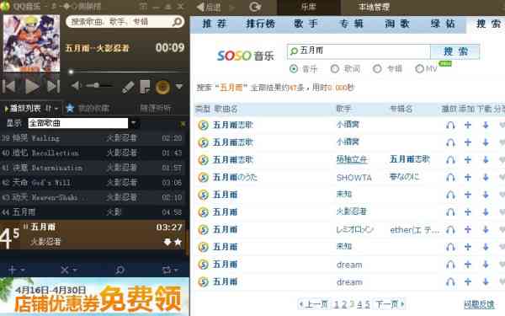This screenshot has height=316, width=505.
Task: Refresh the page with reload icon
Action: tap(255, 7)
